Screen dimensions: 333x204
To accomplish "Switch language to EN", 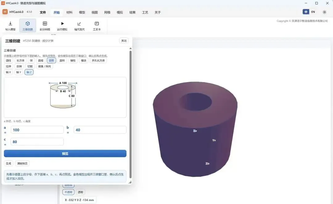I will tap(313, 12).
